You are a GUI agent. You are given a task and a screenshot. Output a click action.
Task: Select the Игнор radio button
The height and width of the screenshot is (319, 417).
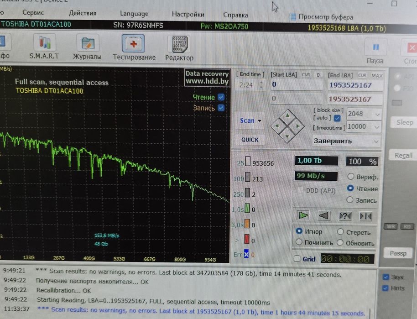(299, 231)
